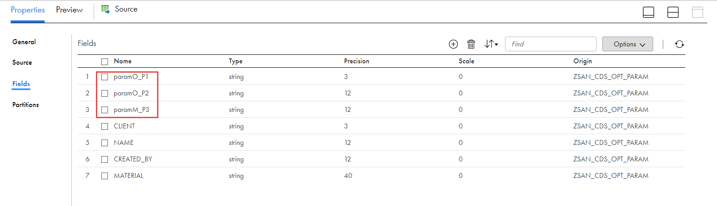Click the full-screen panel layout icon

[697, 12]
